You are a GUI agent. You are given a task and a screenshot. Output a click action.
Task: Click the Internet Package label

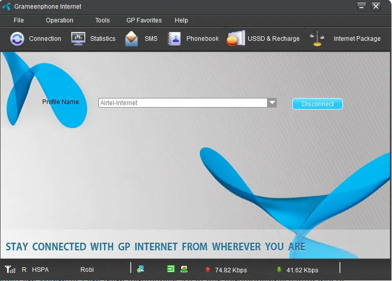(357, 39)
